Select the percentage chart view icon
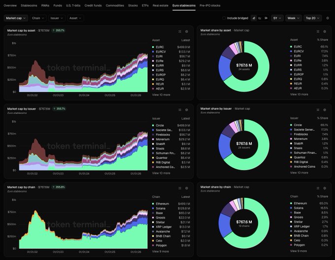Image resolution: width=335 pixels, height=260 pixels. click(266, 18)
